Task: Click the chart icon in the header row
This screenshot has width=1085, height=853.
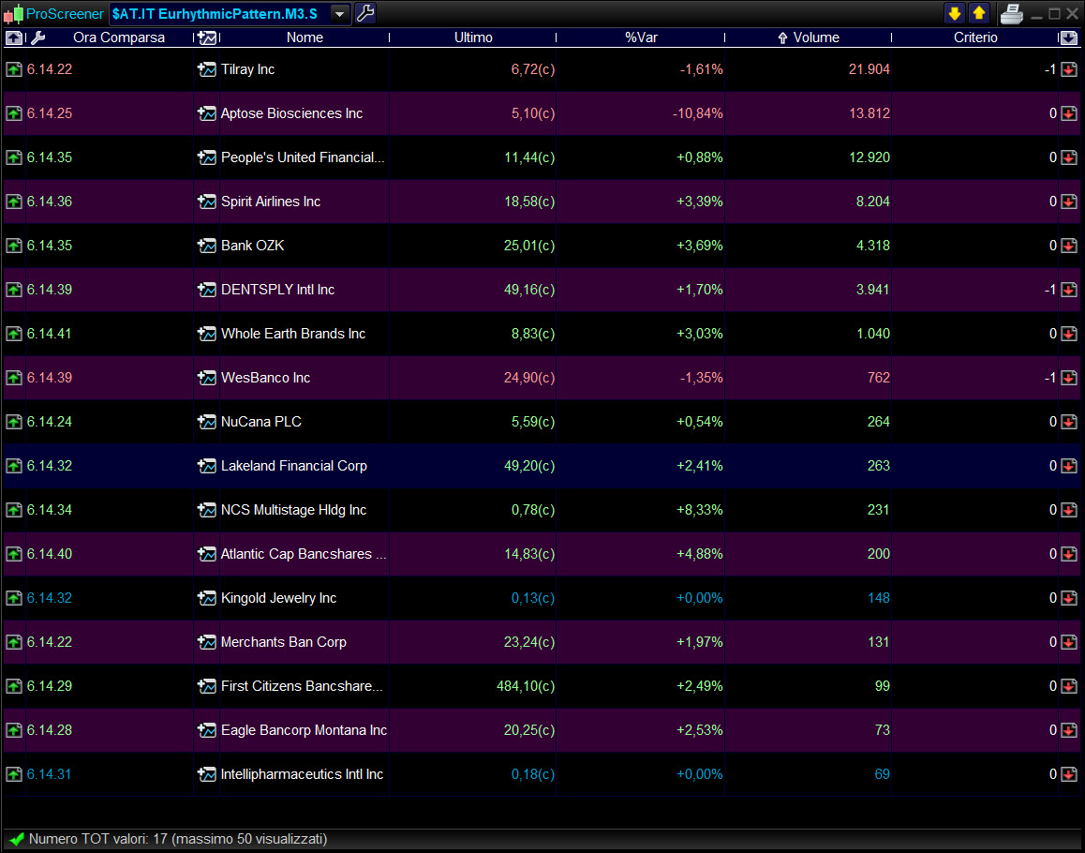Action: click(x=207, y=38)
